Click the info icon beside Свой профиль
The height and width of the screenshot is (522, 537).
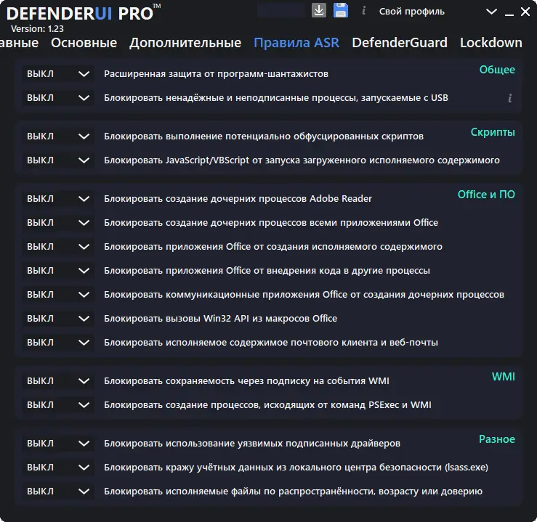[x=364, y=11]
